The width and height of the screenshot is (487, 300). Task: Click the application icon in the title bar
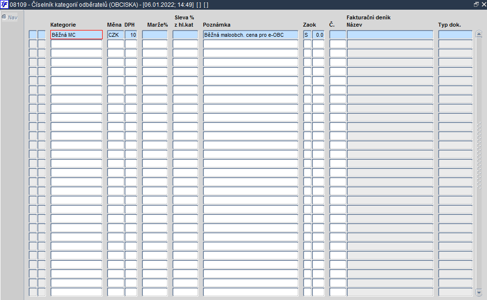[4, 5]
